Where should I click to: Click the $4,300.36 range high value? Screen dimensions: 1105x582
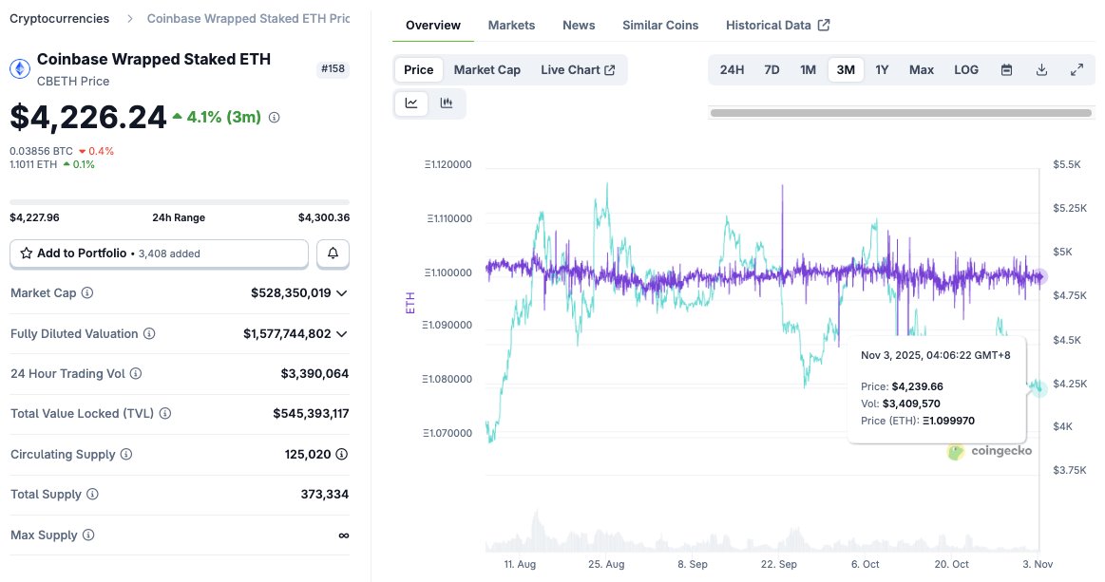[x=323, y=217]
